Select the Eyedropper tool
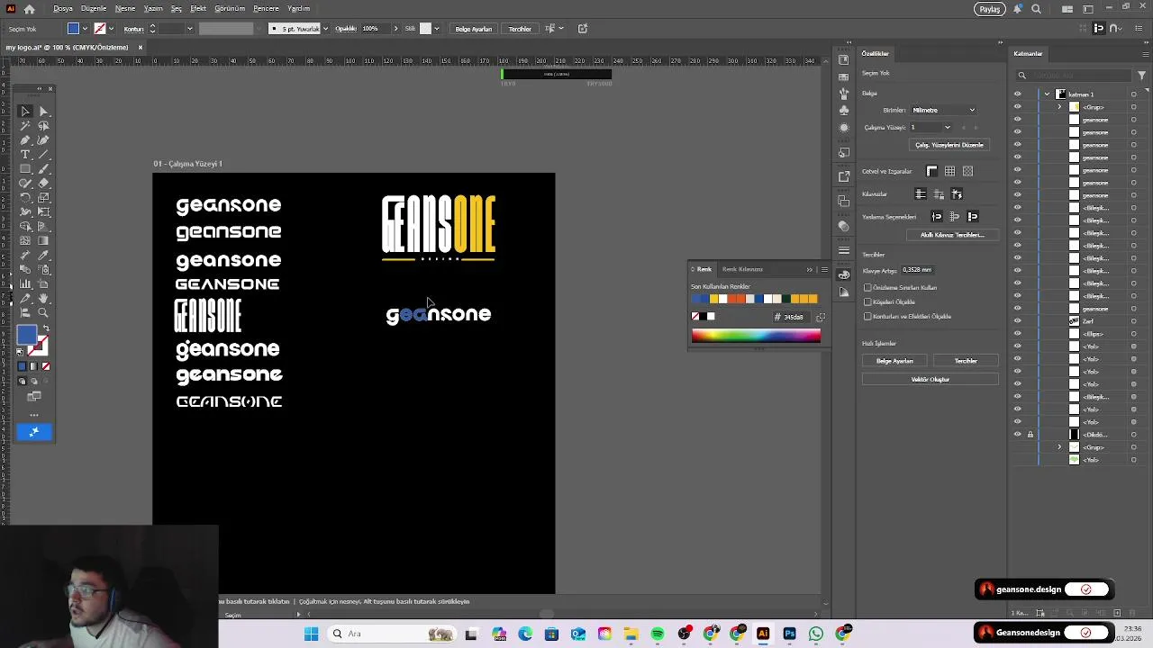Viewport: 1153px width, 648px height. 43,256
